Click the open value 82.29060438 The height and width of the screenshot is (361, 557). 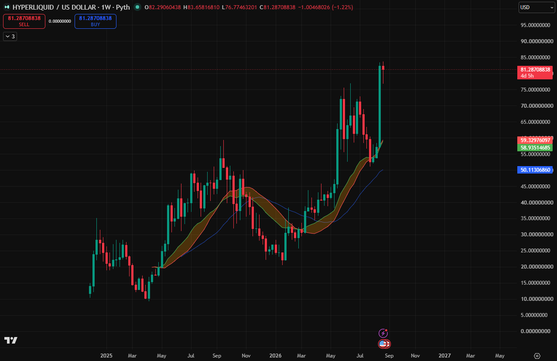(x=165, y=7)
